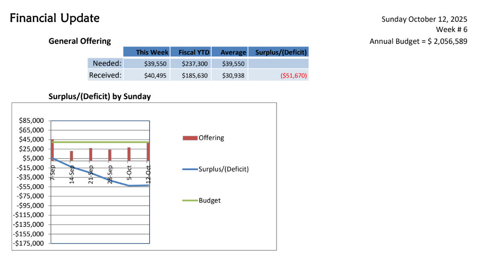
Task: Select the Needed: row label
Action: [x=107, y=64]
